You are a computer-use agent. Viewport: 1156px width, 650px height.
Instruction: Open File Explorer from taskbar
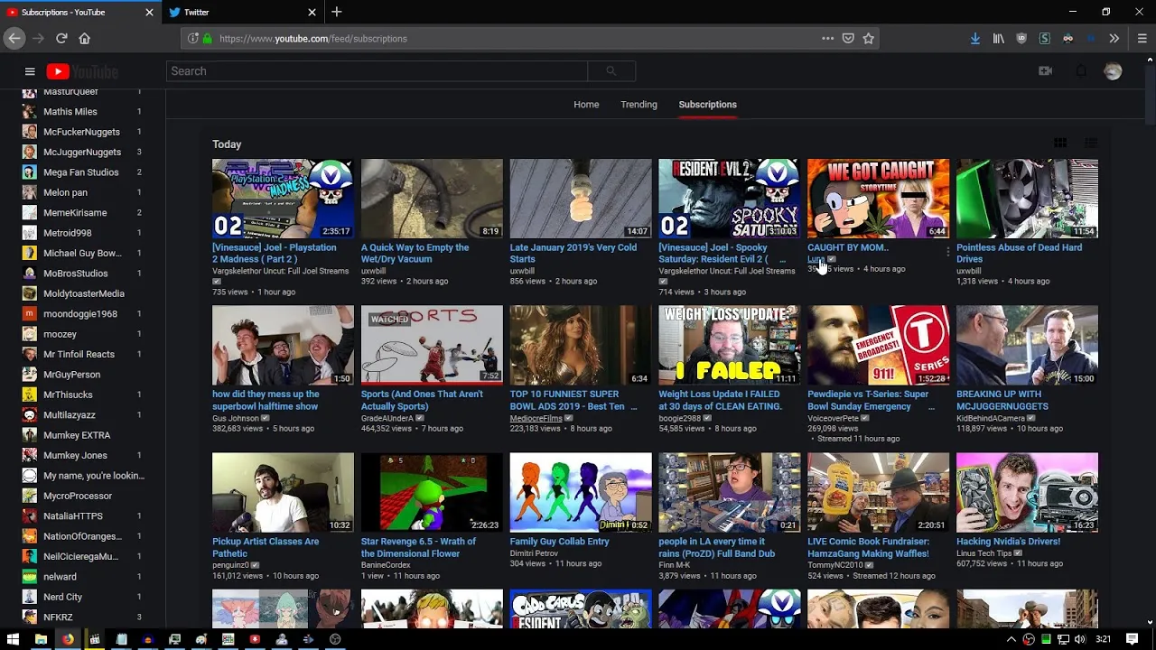(x=41, y=639)
